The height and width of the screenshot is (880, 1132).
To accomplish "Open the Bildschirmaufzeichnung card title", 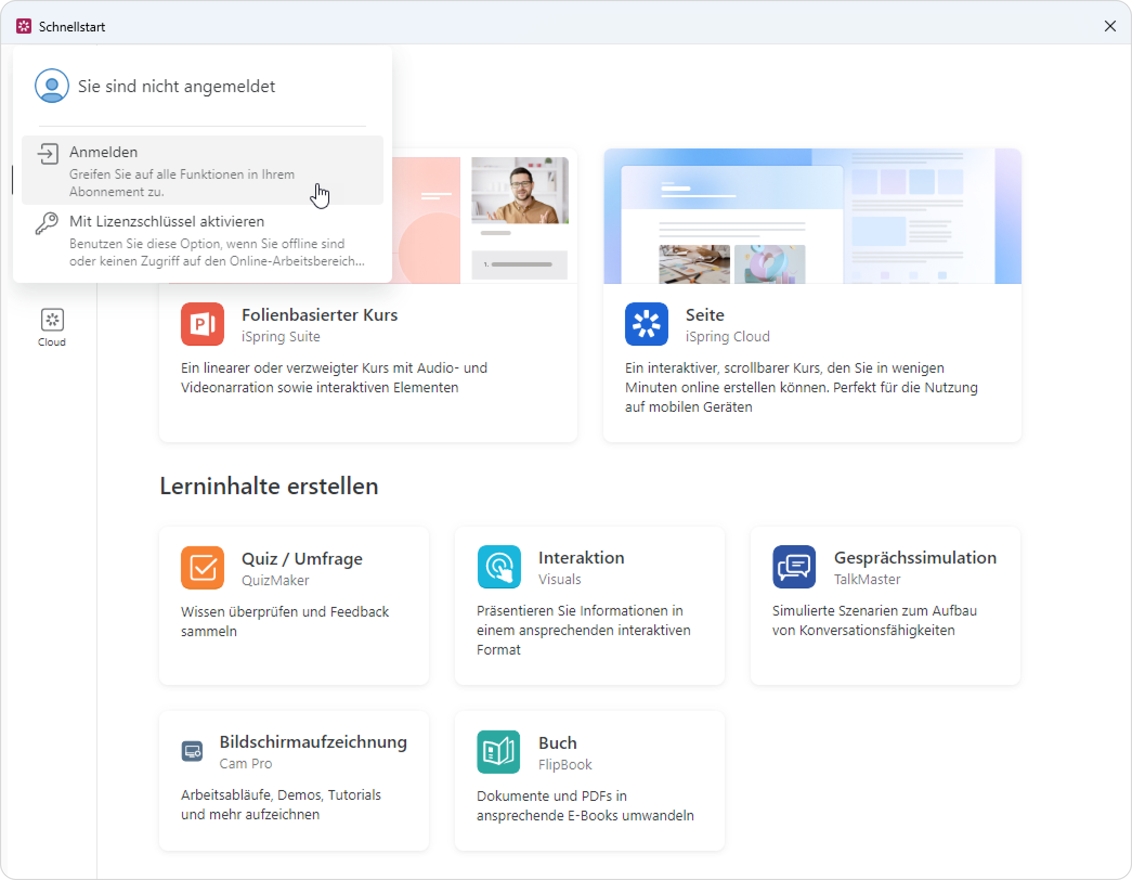I will (x=313, y=742).
